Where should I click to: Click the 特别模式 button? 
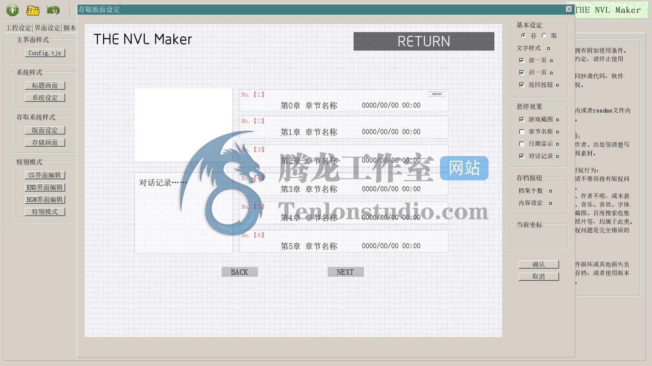45,212
